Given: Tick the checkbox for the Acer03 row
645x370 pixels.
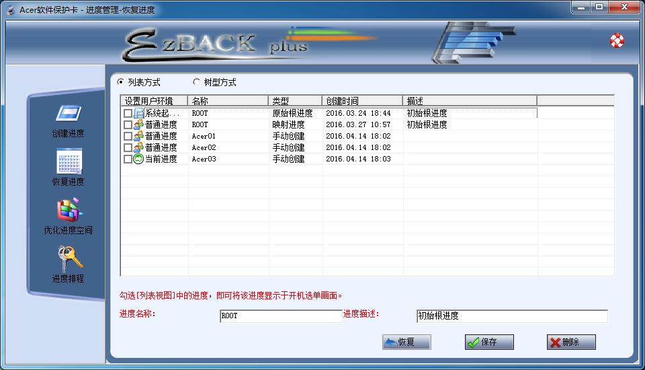Looking at the screenshot, I should tap(128, 159).
